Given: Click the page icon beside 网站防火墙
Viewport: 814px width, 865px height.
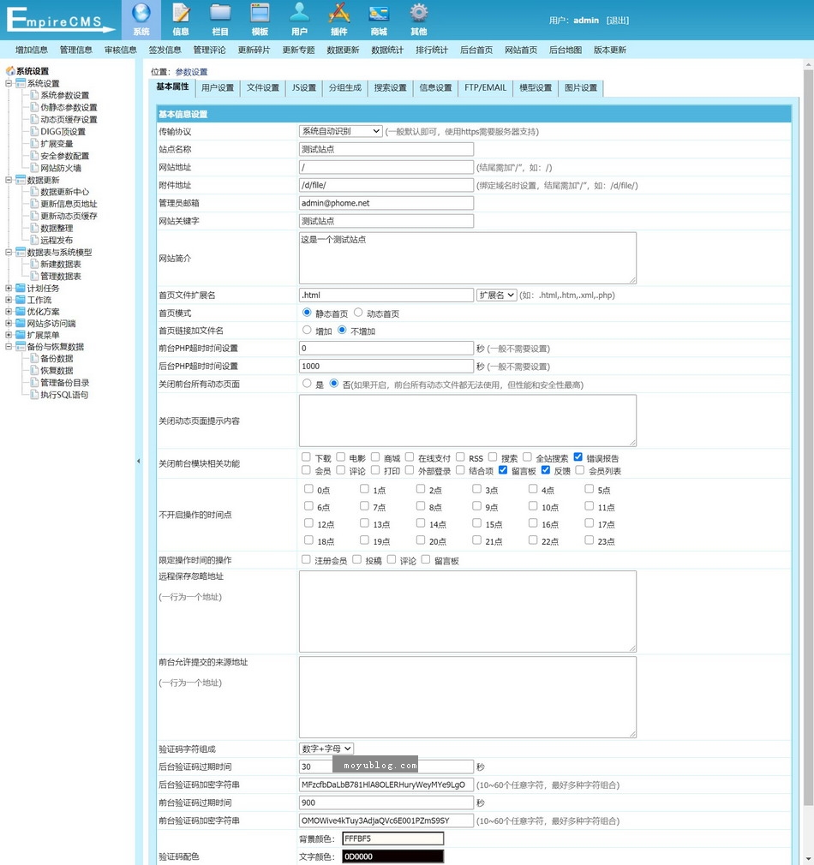Looking at the screenshot, I should click(x=34, y=168).
